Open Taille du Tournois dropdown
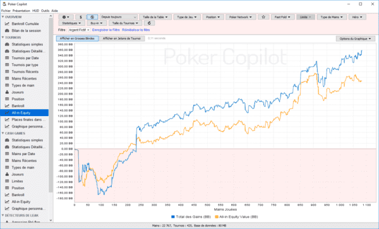This screenshot has height=229, width=379. (125, 23)
